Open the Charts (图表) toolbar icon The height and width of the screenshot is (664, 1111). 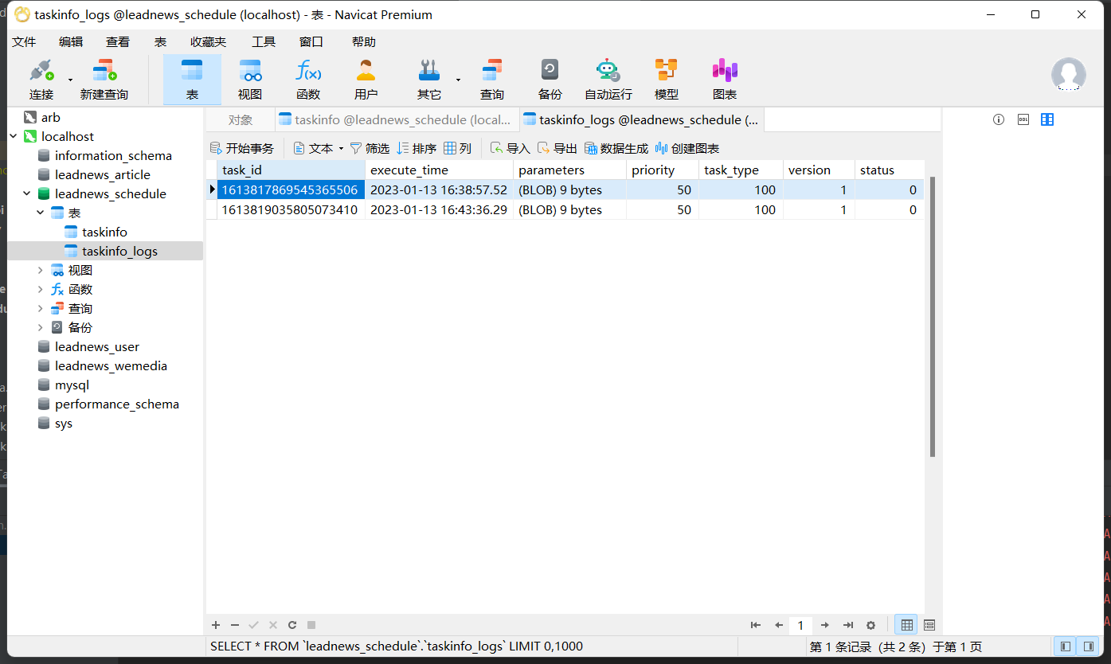click(725, 79)
